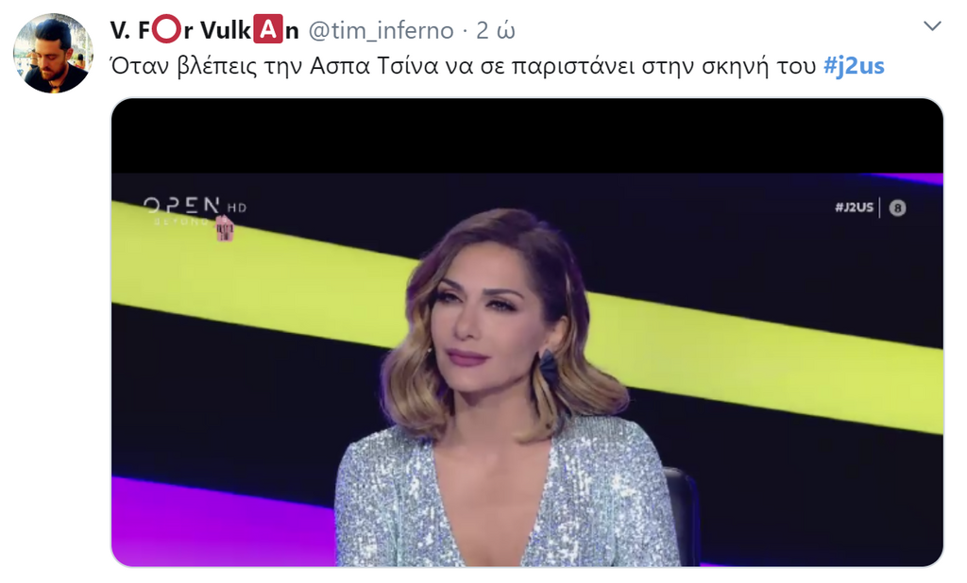
Task: Click the red O emoji in the display name
Action: click(166, 29)
